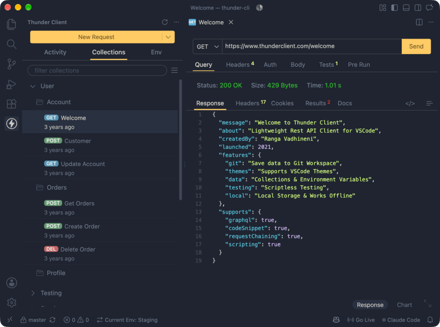Viewport: 440px width, 327px height.
Task: Click the code snippet icon in response panel
Action: [x=410, y=103]
